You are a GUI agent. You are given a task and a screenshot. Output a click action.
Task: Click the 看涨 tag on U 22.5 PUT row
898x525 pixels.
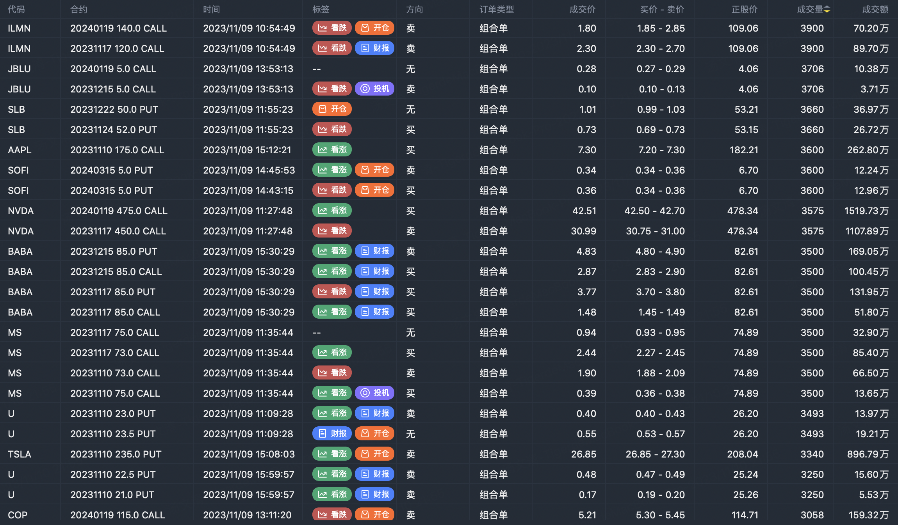(x=332, y=474)
